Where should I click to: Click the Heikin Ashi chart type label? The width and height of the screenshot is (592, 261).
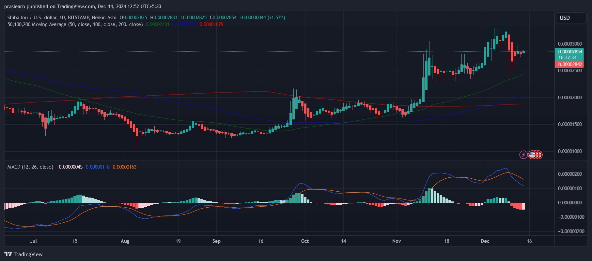pyautogui.click(x=104, y=18)
